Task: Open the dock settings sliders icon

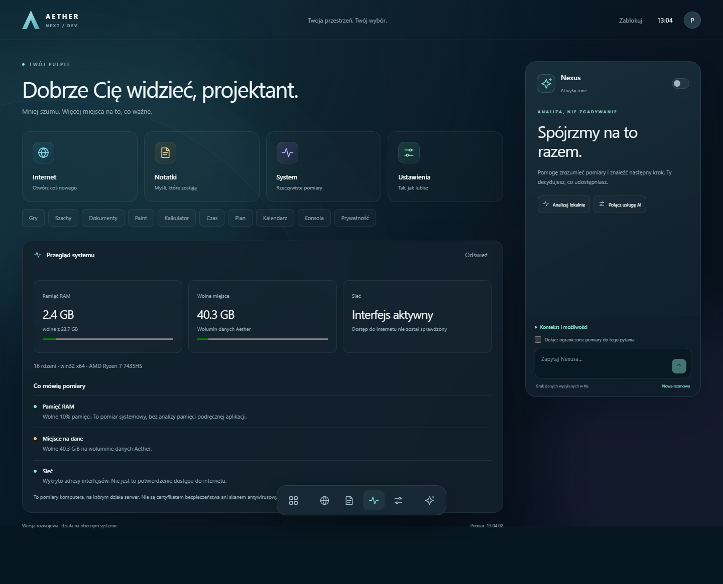Action: pyautogui.click(x=399, y=500)
